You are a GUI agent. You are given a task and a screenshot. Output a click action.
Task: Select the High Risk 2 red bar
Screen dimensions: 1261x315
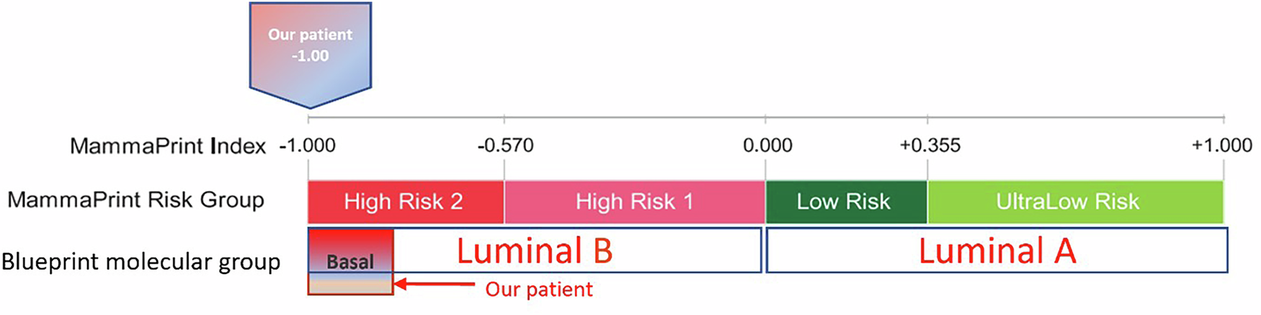click(405, 202)
